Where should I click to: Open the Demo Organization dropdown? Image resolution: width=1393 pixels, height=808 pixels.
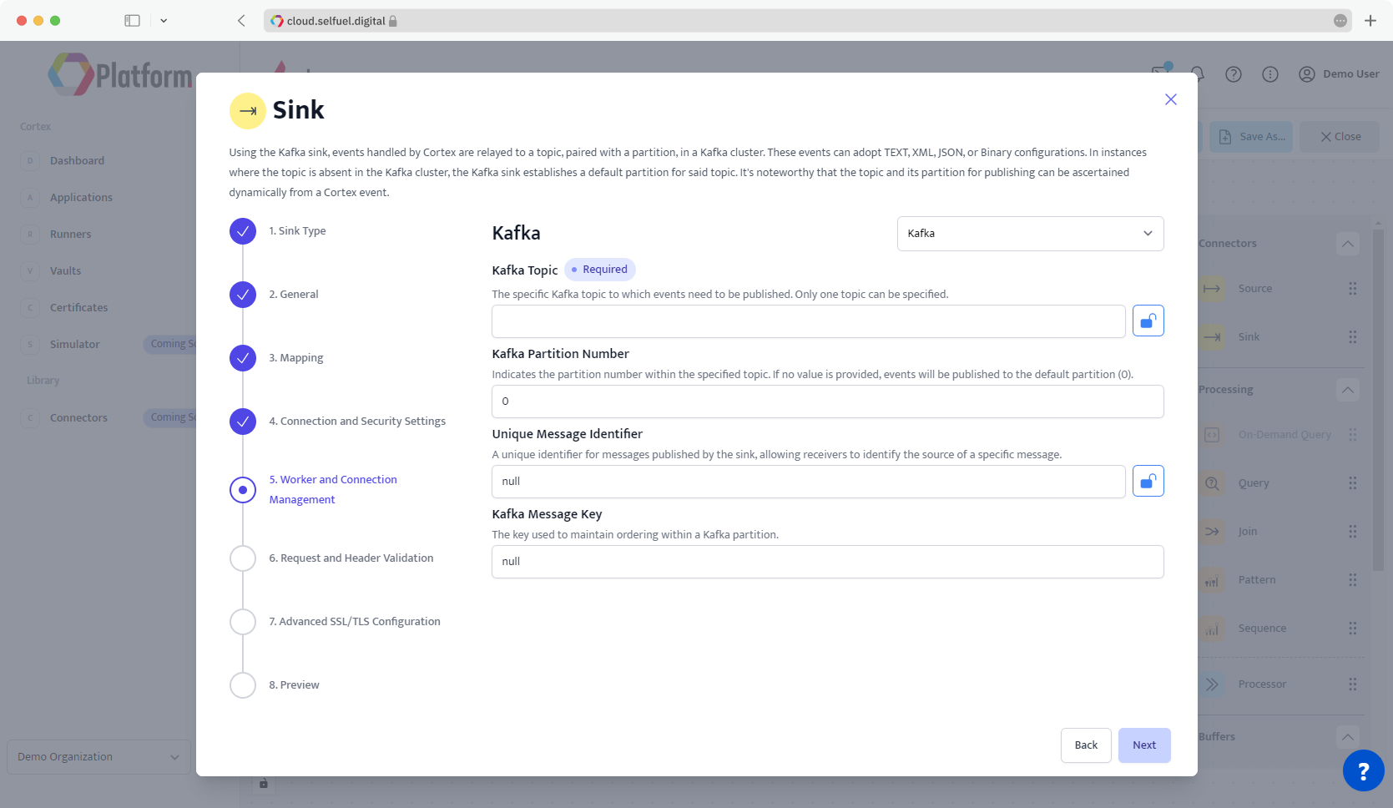[x=98, y=757]
